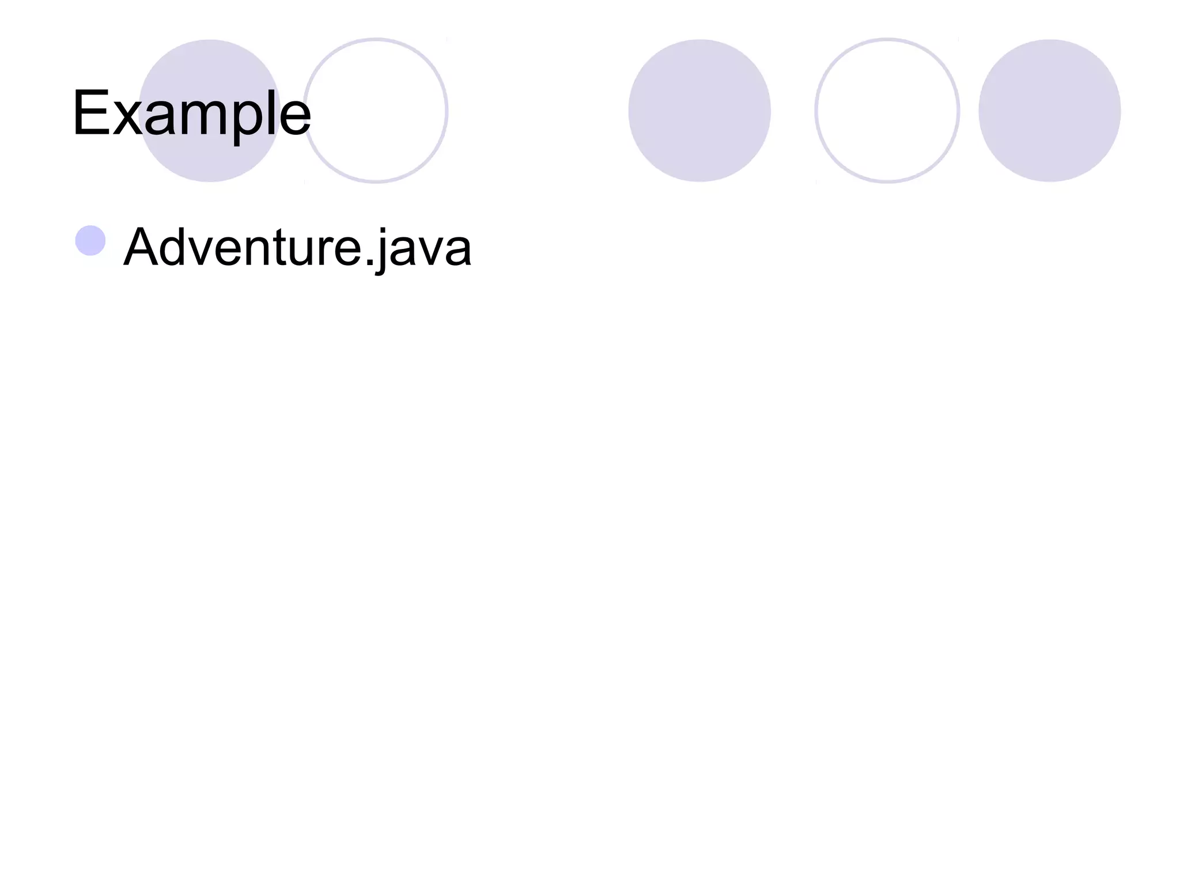
Task: Click the "Example" slide title
Action: coord(191,114)
